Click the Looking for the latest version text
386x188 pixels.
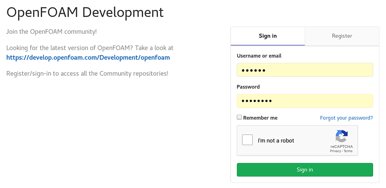[x=90, y=48]
